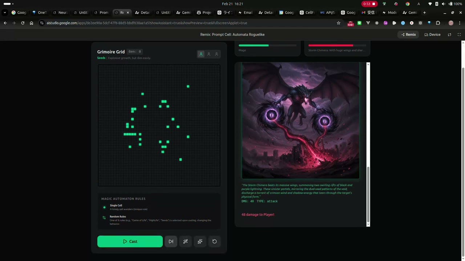Open a new tab with plus button
The width and height of the screenshot is (465, 261).
pyautogui.click(x=424, y=12)
